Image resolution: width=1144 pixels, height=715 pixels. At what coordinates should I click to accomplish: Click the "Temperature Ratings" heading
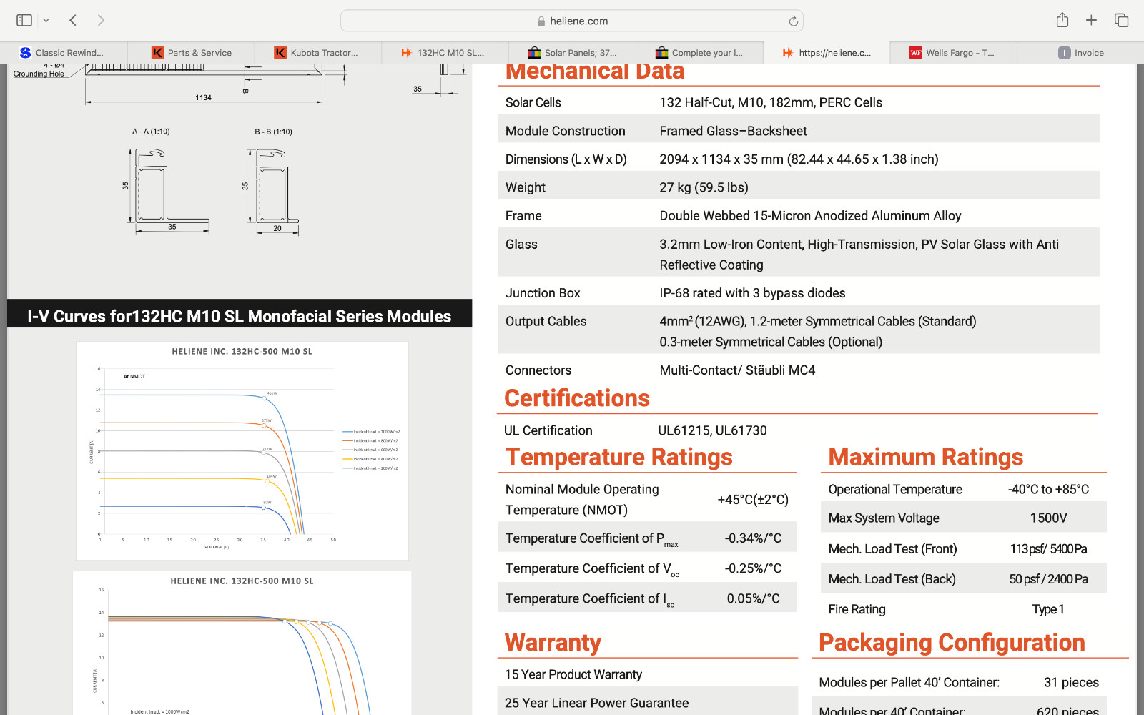point(618,457)
